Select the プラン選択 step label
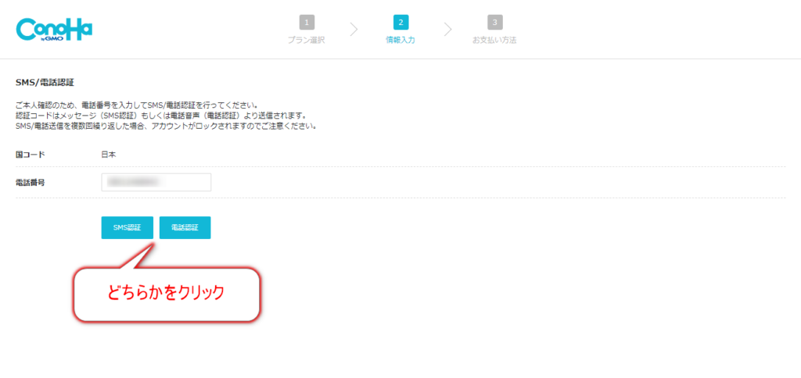The width and height of the screenshot is (801, 378). [306, 41]
